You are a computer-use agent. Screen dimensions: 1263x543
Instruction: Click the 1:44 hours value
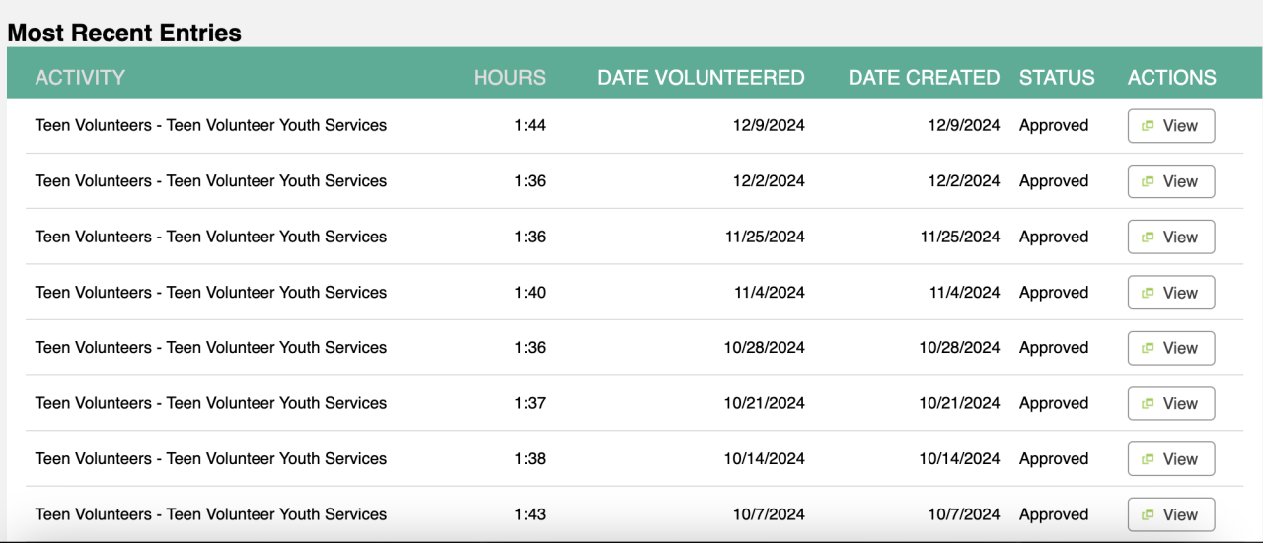click(x=530, y=125)
